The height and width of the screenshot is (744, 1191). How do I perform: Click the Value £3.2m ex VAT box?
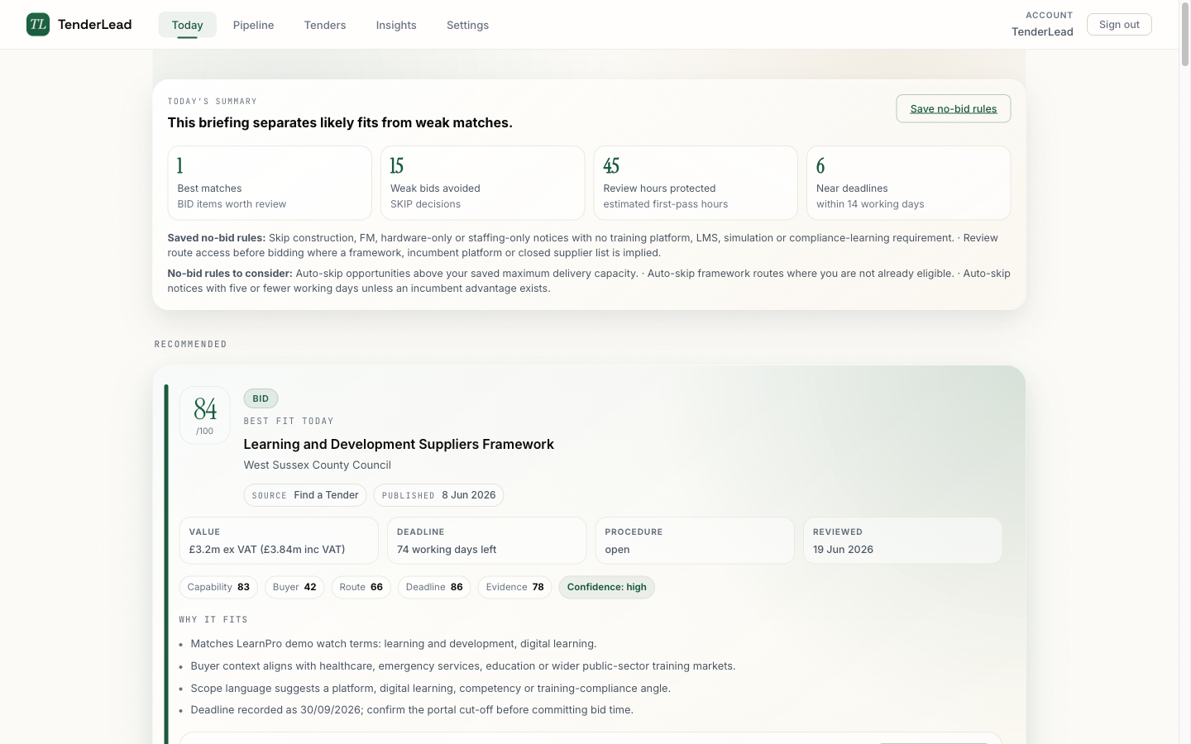pos(279,541)
